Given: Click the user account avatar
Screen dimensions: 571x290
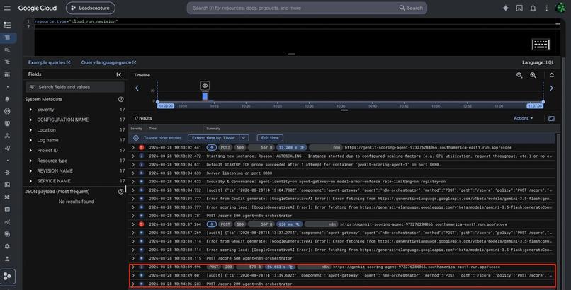Looking at the screenshot, I should coord(560,8).
